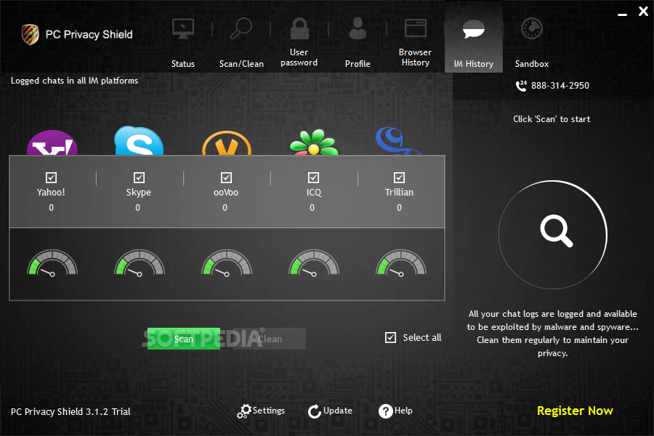Click the Settings gear icon
The image size is (654, 436).
click(x=244, y=411)
